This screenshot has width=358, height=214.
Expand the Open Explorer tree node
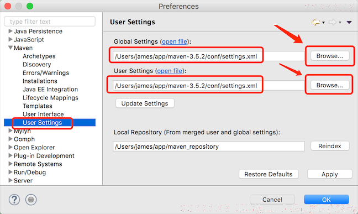[x=10, y=147]
